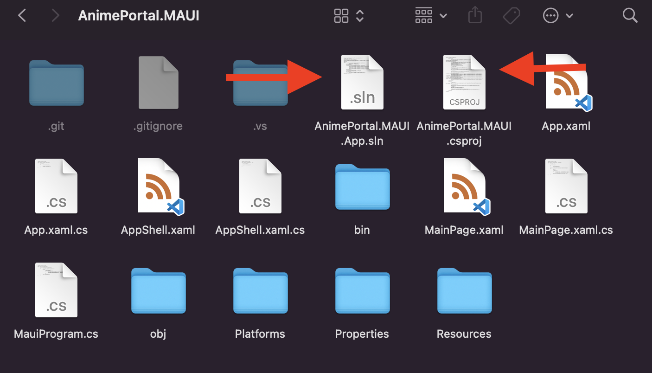Select the Properties folder icon
This screenshot has width=652, height=373.
(x=362, y=290)
